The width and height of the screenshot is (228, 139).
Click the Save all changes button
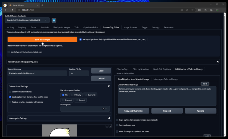42,40
